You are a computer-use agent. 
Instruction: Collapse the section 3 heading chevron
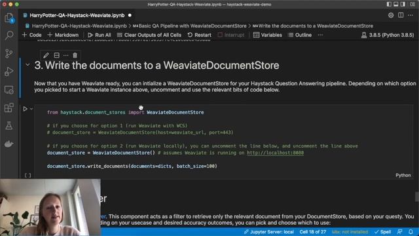pos(27,65)
